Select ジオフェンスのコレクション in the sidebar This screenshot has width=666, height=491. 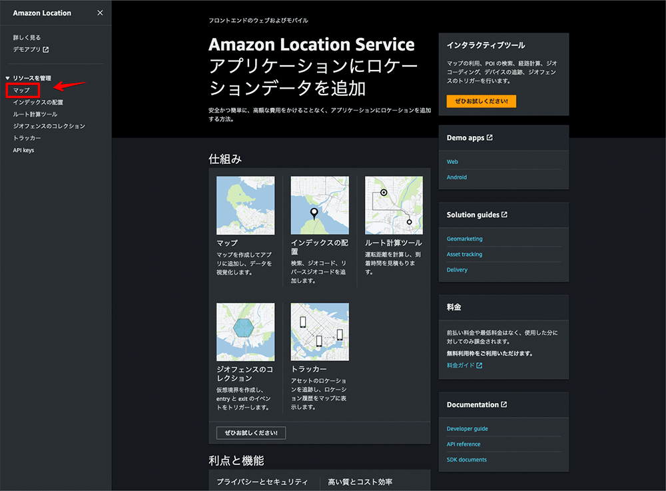(x=49, y=126)
